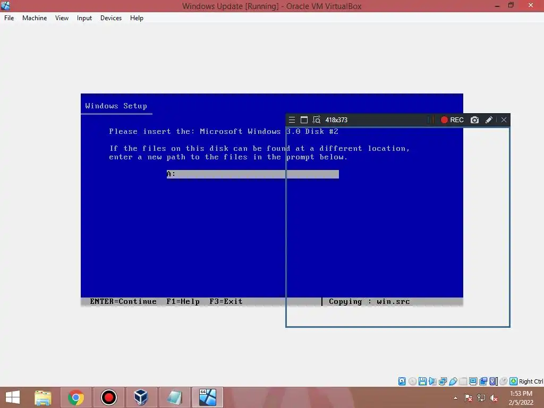Open the Machine menu
The image size is (544, 408).
(x=35, y=18)
